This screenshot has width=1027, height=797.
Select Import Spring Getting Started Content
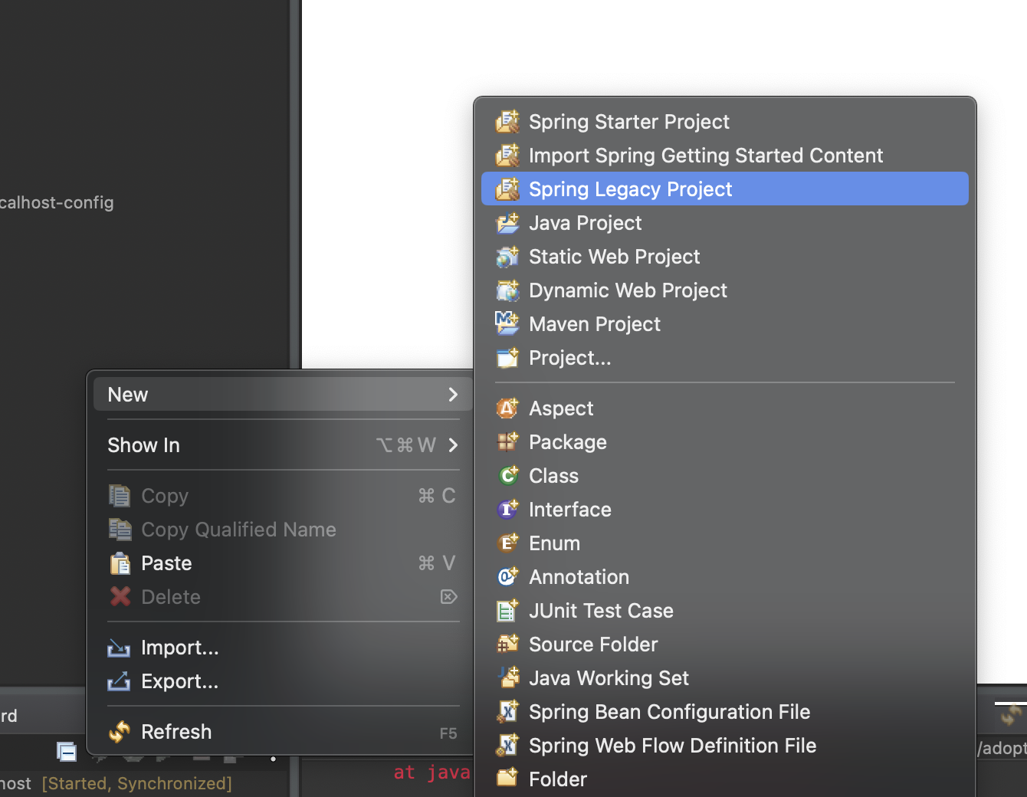[725, 156]
